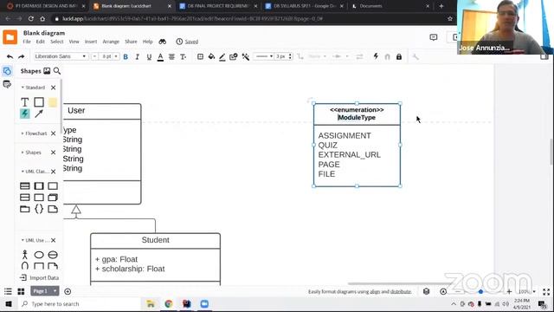Screen dimensions: 554x312
Task: Open the font family dropdown
Action: click(x=61, y=56)
